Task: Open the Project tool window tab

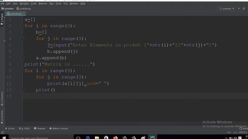Action: point(2,19)
